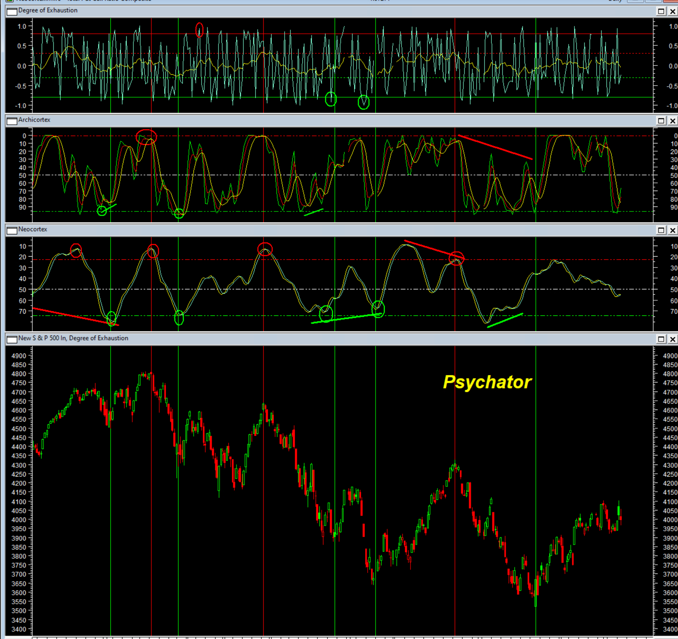This screenshot has height=639, width=678.
Task: Select the red oval in the Archicortex panel
Action: point(146,130)
